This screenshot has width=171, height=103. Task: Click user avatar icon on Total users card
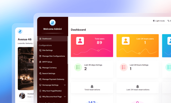point(80,41)
